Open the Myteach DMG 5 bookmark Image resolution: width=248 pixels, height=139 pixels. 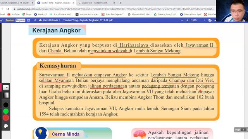pyautogui.click(x=139, y=14)
